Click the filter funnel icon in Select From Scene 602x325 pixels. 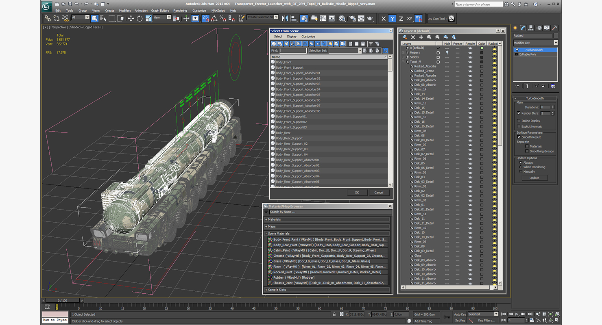click(x=371, y=43)
